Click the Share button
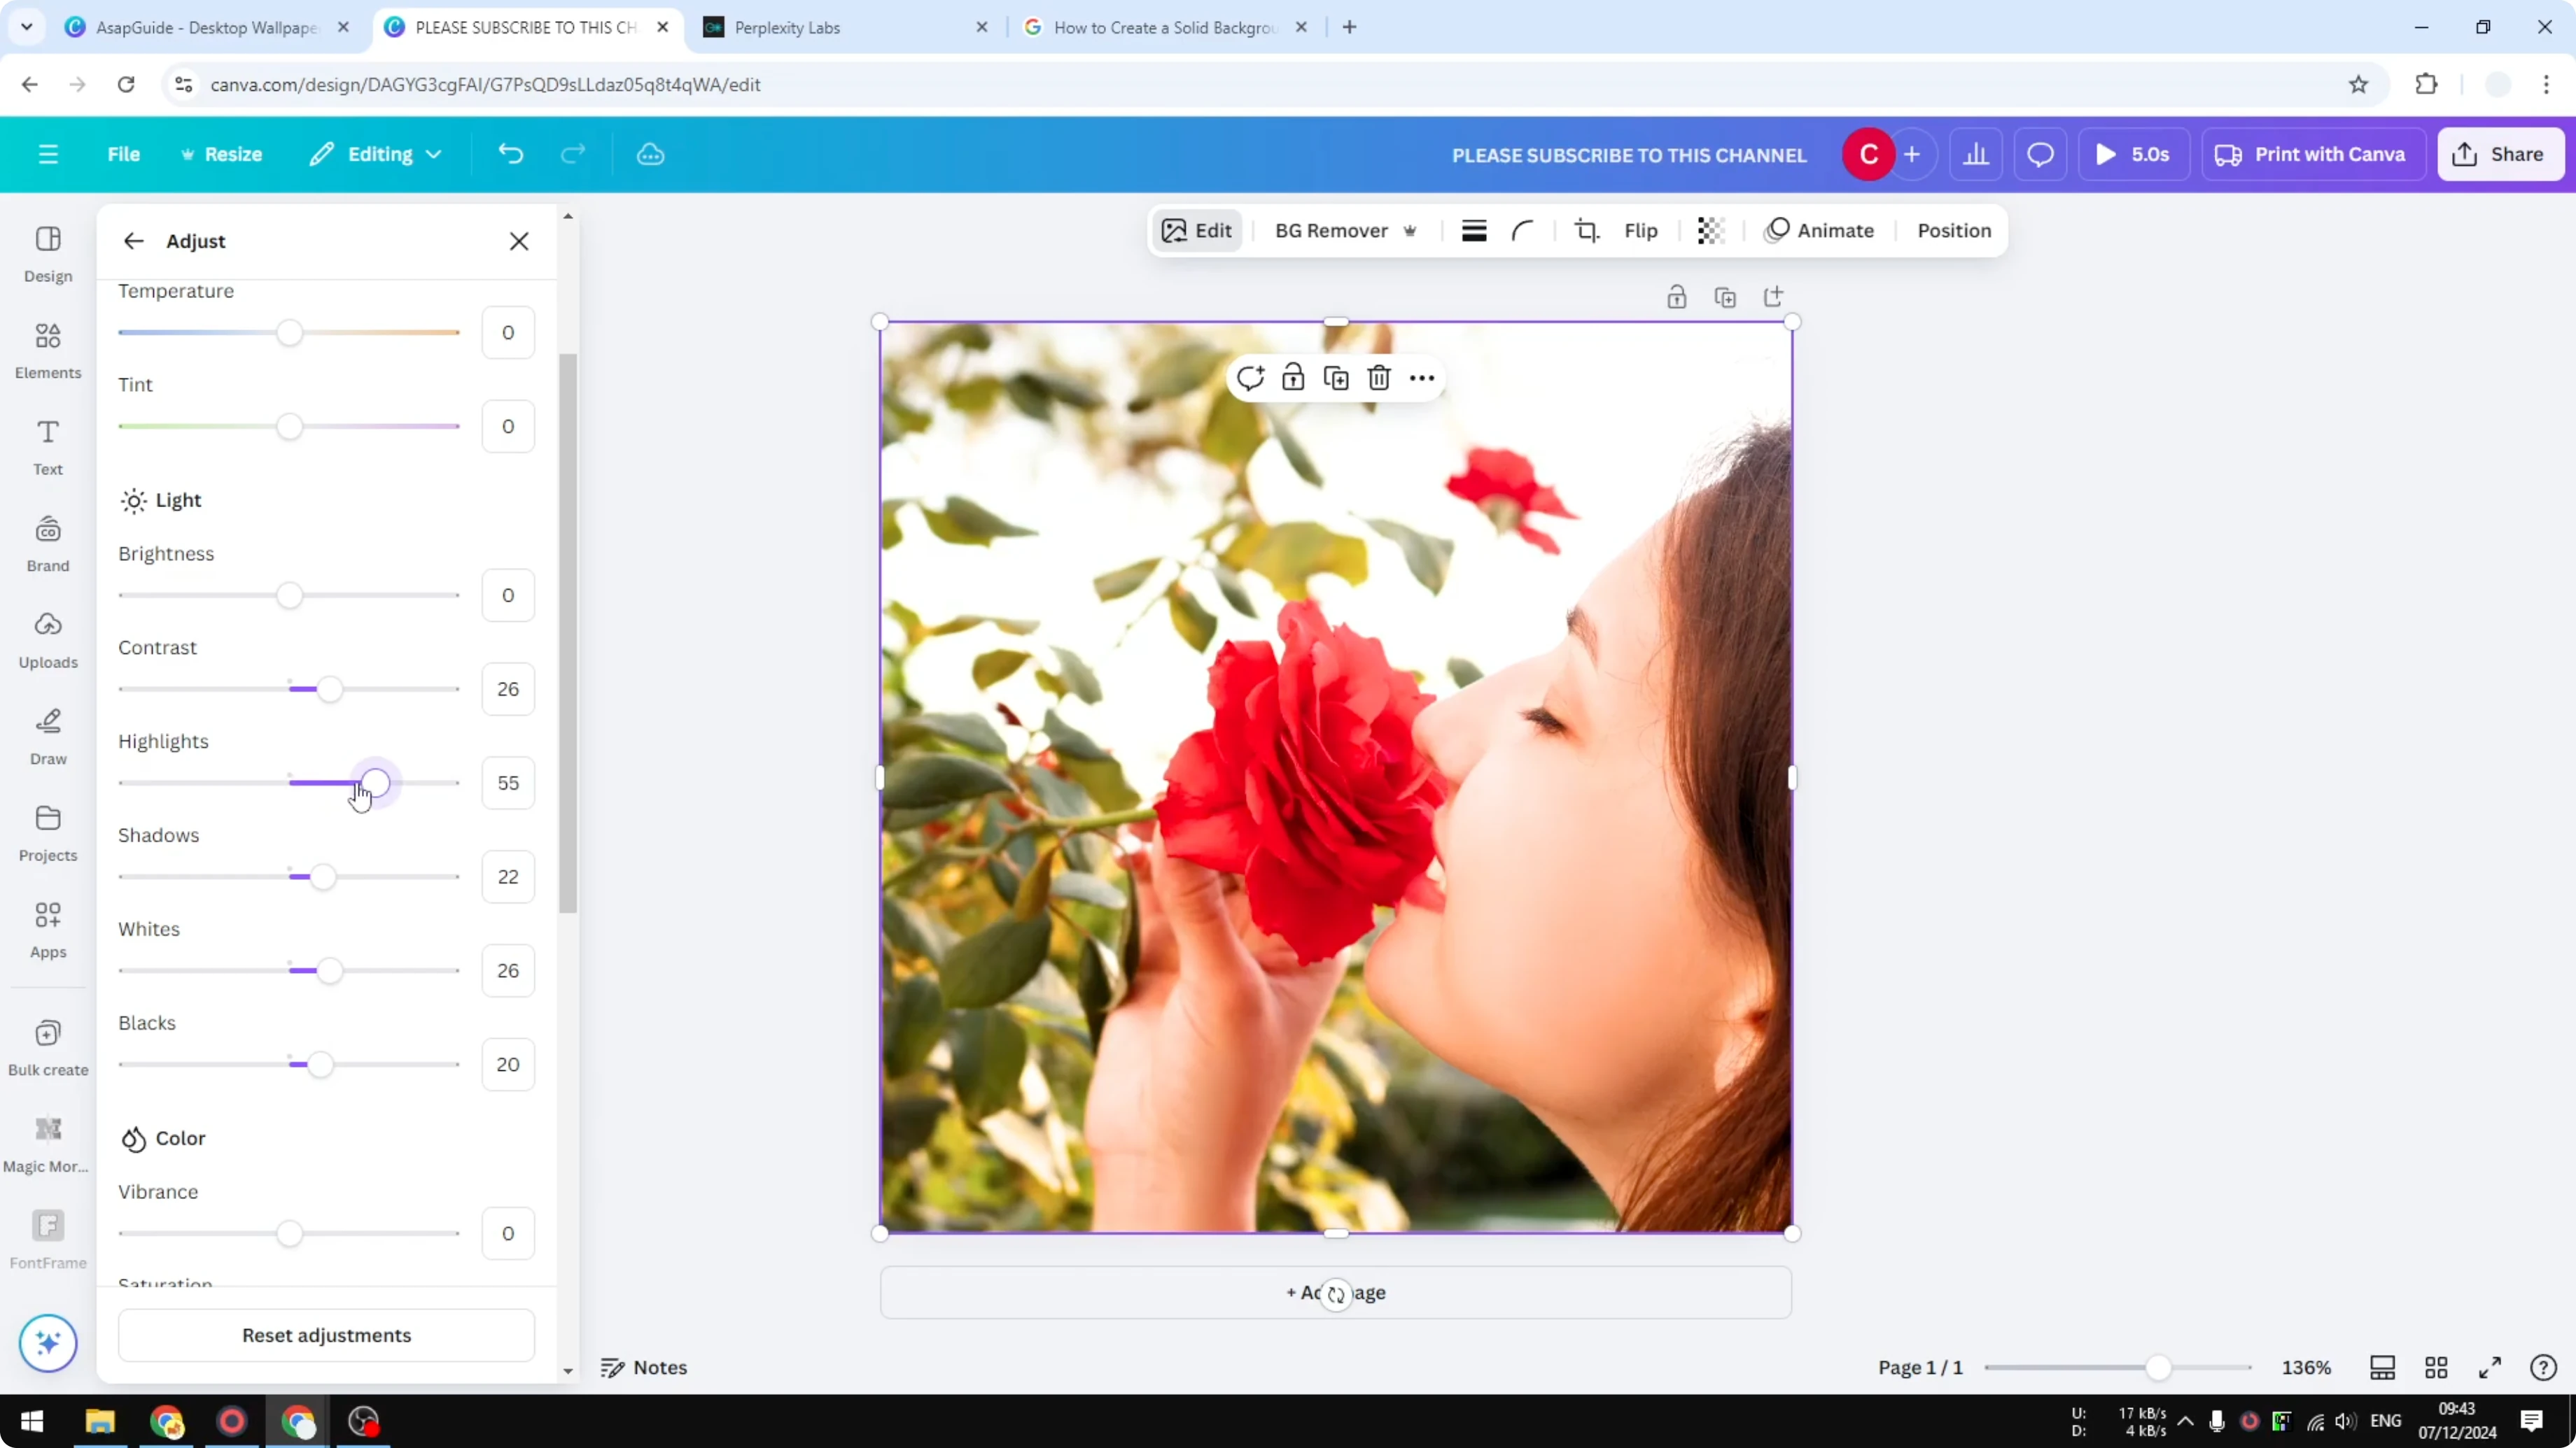The width and height of the screenshot is (2576, 1448). coord(2500,154)
